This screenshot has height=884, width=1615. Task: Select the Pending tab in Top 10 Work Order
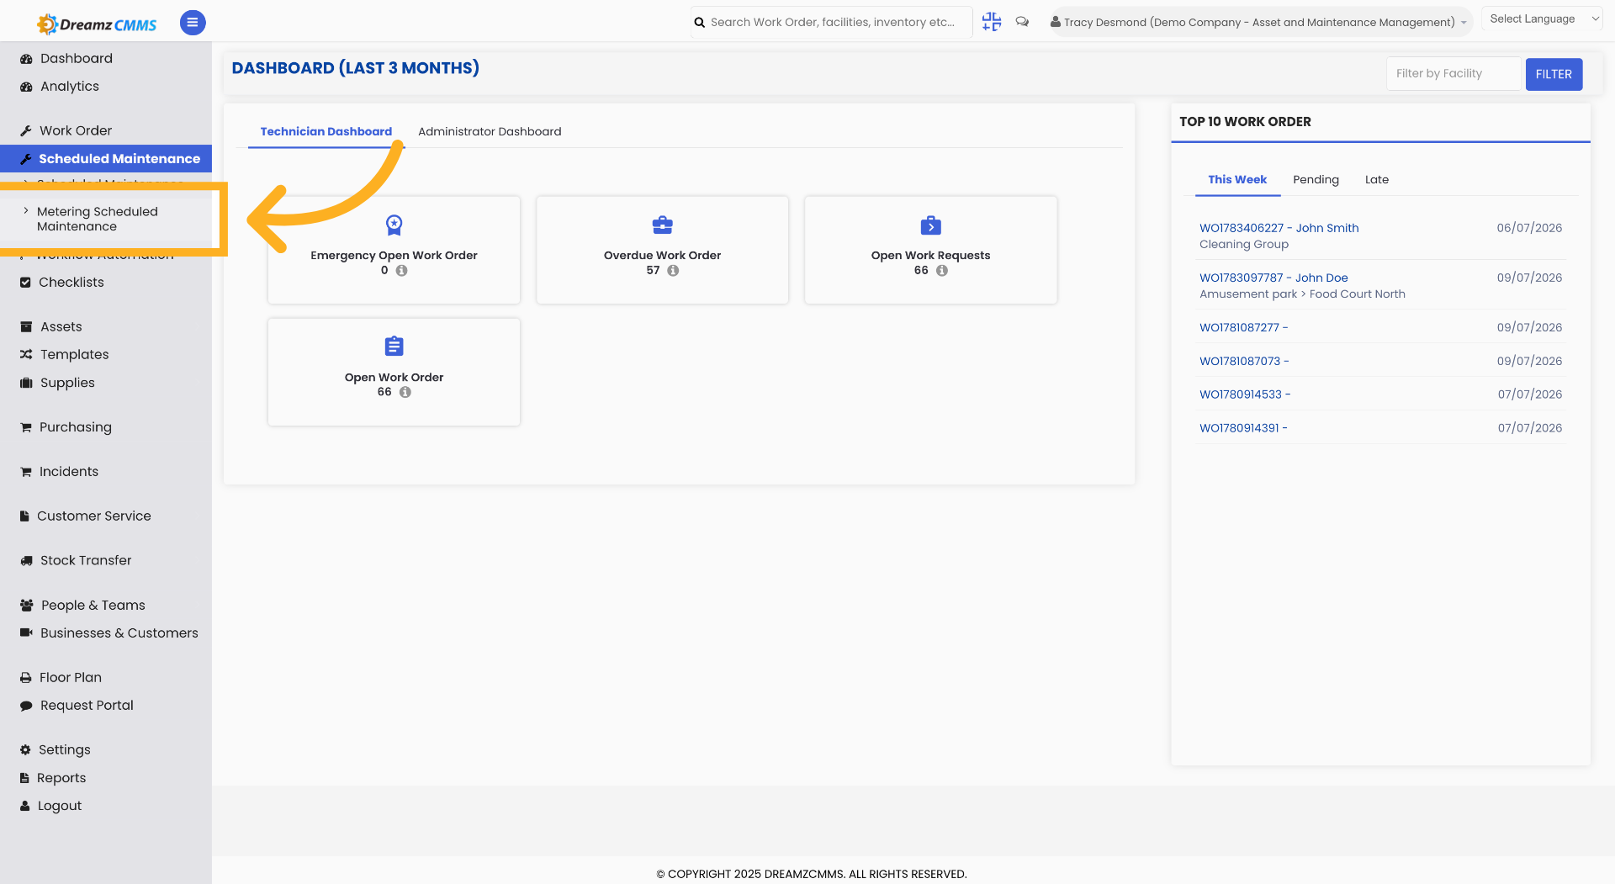[1316, 179]
